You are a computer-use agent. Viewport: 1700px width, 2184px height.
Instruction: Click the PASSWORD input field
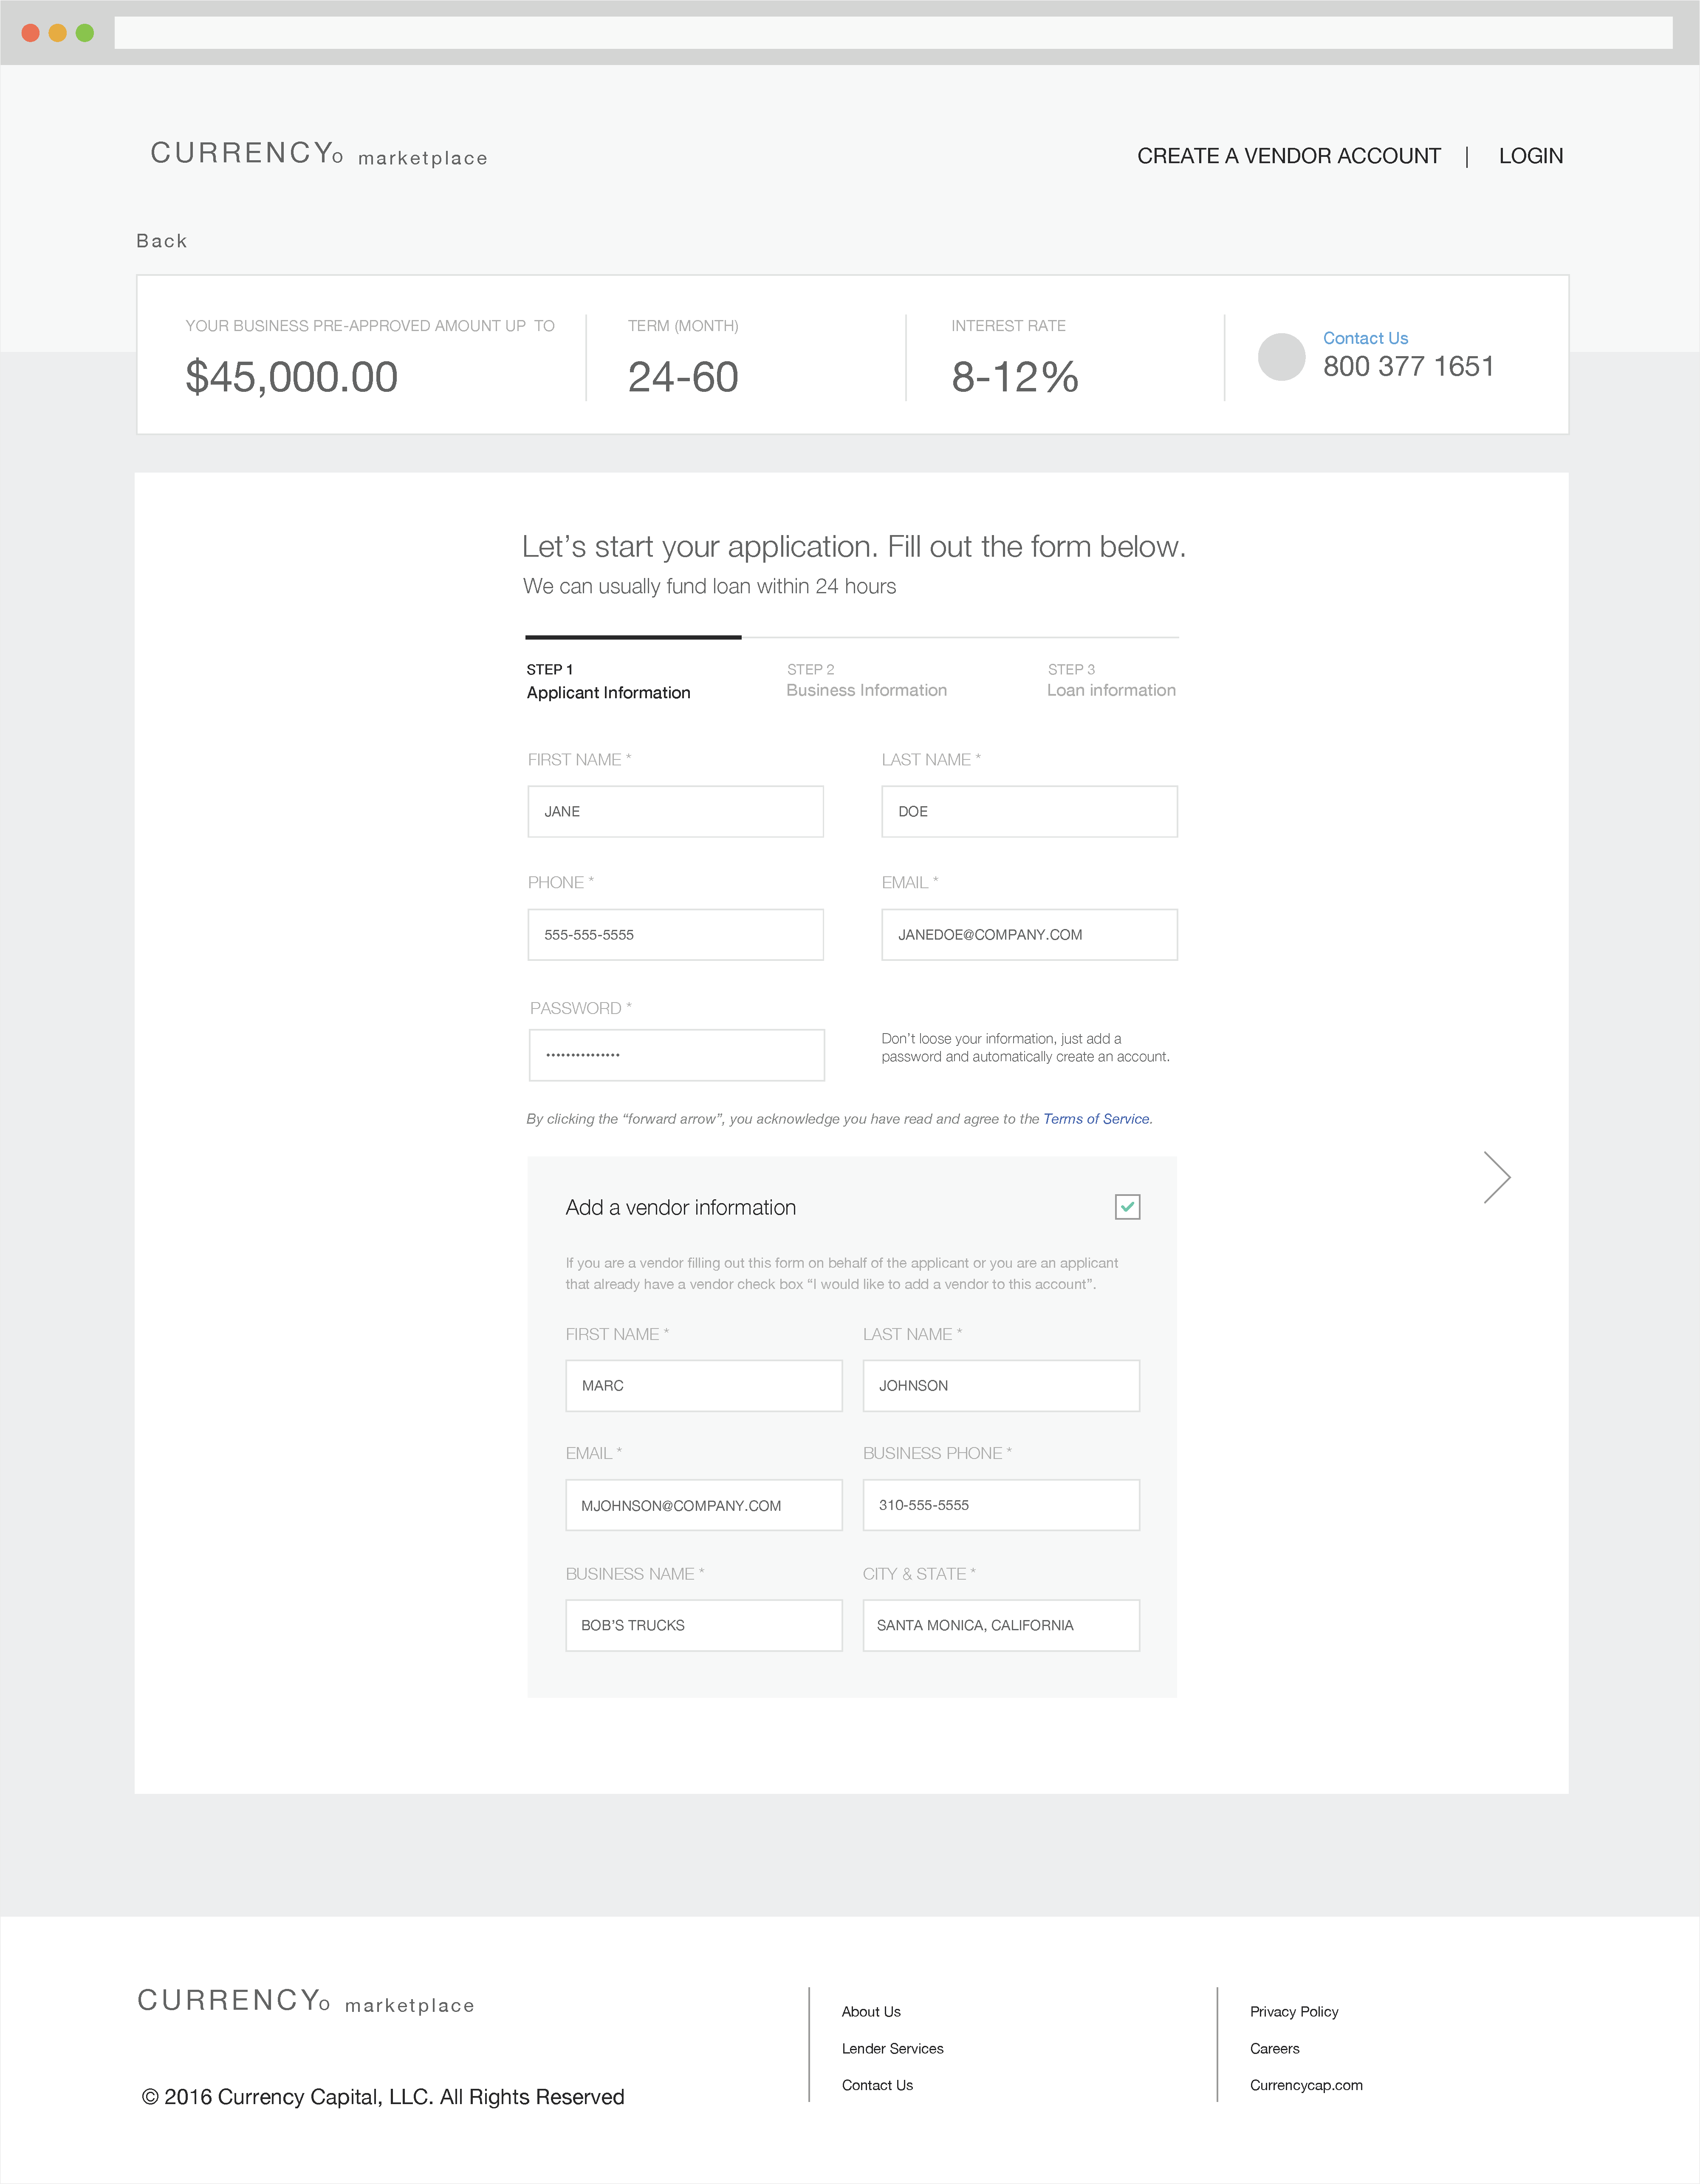675,1055
